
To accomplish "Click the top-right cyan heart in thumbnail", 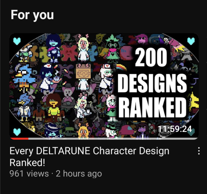I will pyautogui.click(x=191, y=41).
